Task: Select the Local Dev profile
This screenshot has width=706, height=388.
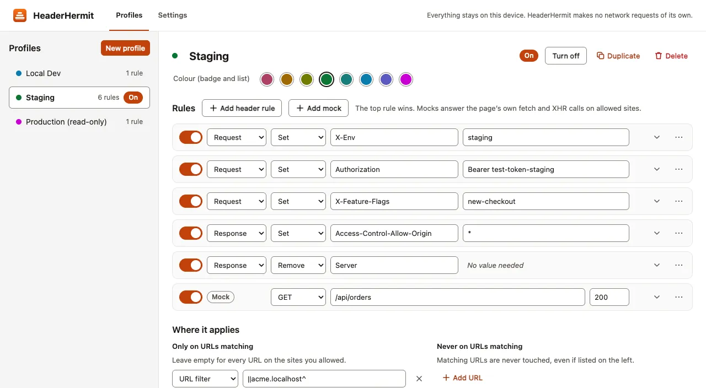Action: (x=79, y=73)
